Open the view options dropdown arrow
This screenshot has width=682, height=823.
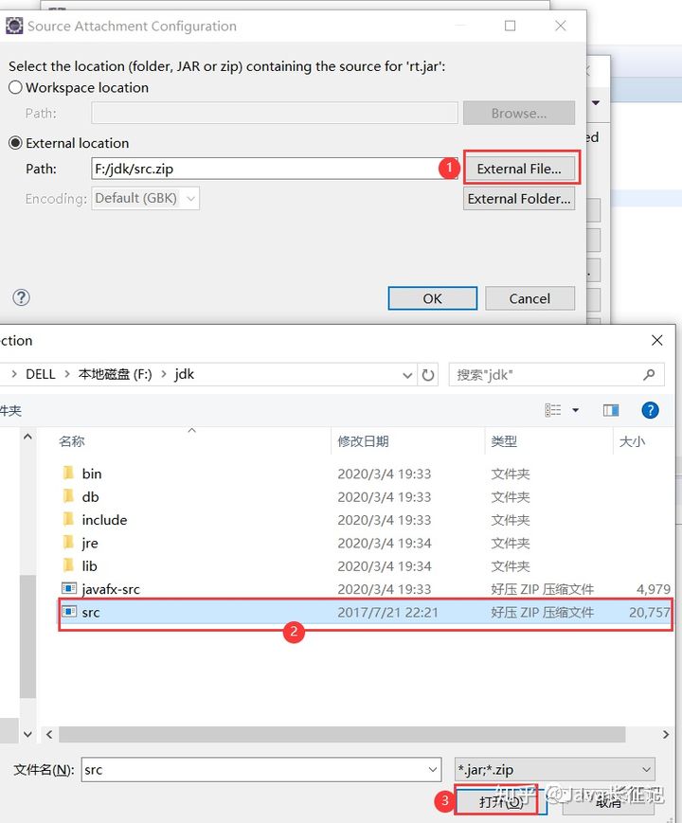click(575, 410)
